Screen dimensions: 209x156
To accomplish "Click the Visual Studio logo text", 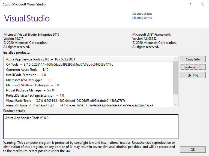I will tap(27, 18).
